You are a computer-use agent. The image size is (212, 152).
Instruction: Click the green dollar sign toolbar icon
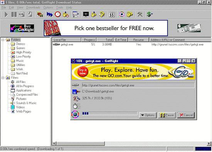(150, 14)
